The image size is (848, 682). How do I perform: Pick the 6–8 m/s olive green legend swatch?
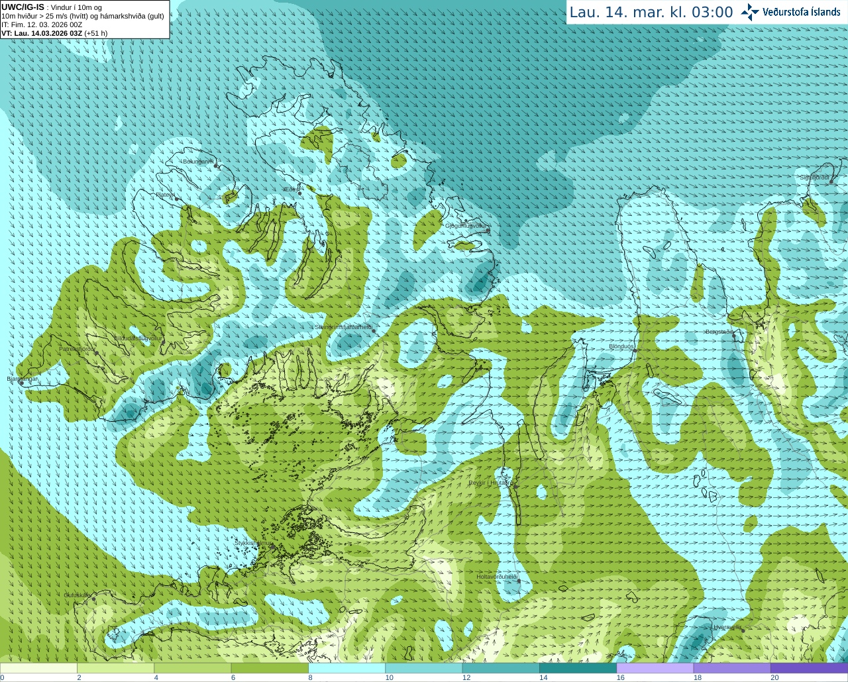pyautogui.click(x=270, y=668)
